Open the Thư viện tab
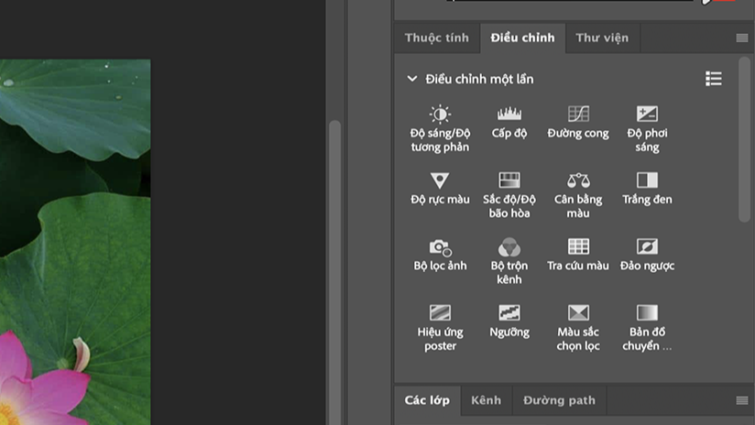 [602, 38]
